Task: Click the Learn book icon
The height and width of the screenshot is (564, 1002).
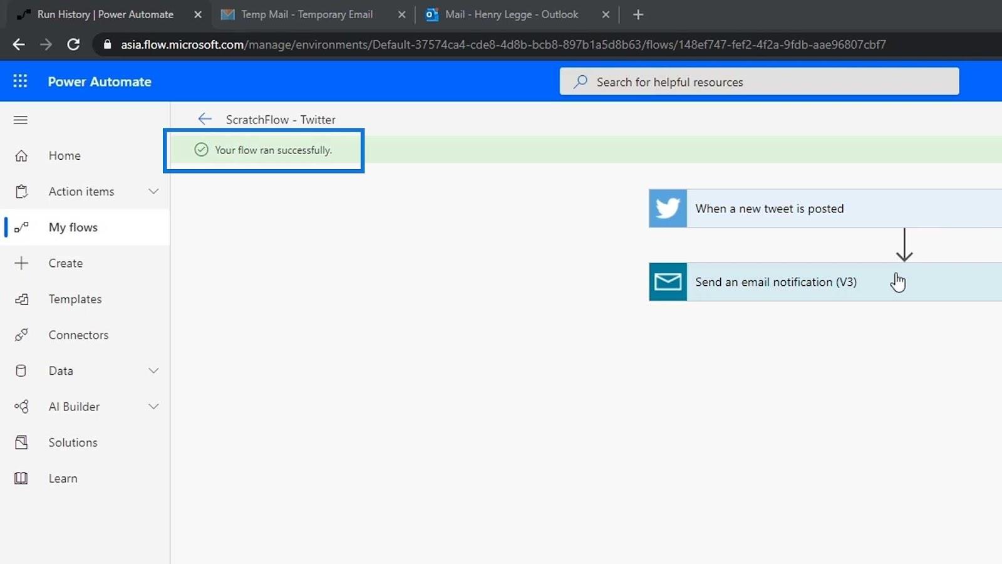Action: [21, 478]
